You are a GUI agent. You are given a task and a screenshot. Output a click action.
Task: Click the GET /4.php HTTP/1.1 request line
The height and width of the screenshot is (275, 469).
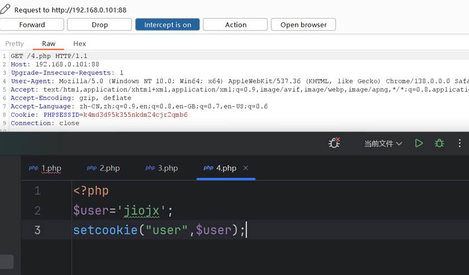pyautogui.click(x=49, y=56)
